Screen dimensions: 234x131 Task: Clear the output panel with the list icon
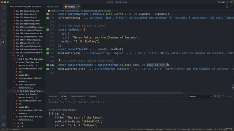click(x=215, y=96)
